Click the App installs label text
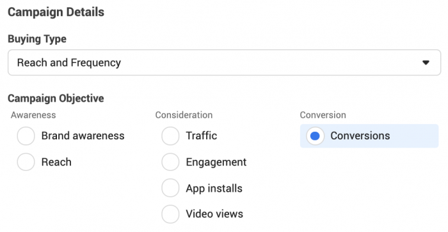448x232 pixels. point(214,189)
